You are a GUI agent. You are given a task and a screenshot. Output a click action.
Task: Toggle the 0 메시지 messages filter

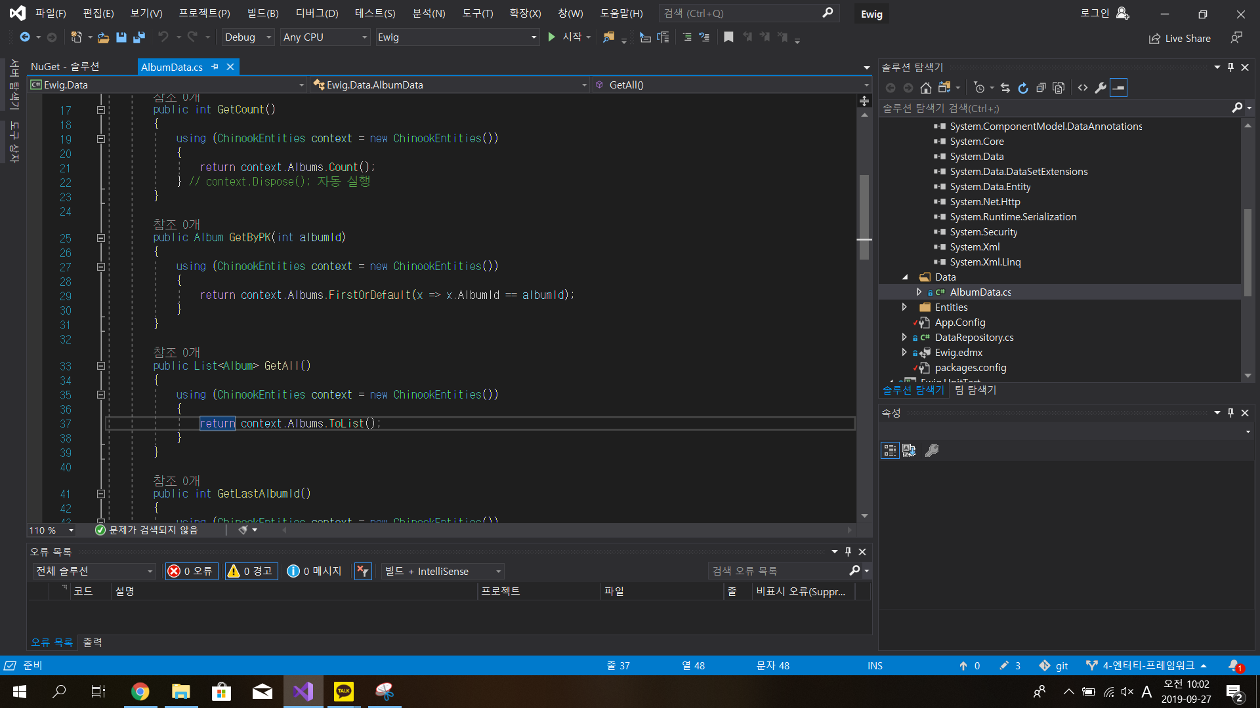pos(315,571)
